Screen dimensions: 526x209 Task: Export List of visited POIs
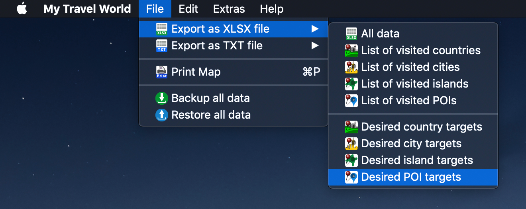pyautogui.click(x=413, y=101)
